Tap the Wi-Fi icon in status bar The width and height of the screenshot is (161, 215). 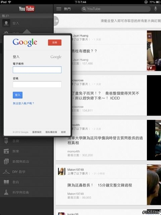9,2
